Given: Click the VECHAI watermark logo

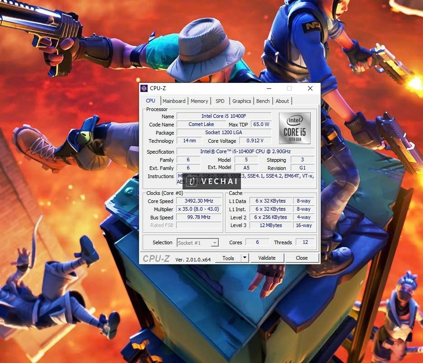Looking at the screenshot, I should 211,181.
